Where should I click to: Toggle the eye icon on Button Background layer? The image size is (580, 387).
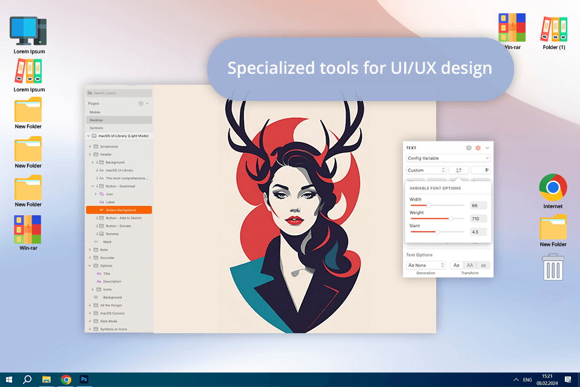101,210
